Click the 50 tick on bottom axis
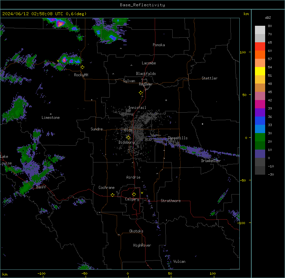The image size is (285, 278). pyautogui.click(x=170, y=274)
